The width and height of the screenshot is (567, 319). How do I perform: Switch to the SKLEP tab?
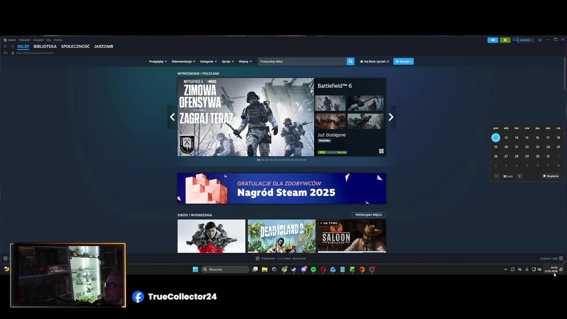tap(23, 47)
